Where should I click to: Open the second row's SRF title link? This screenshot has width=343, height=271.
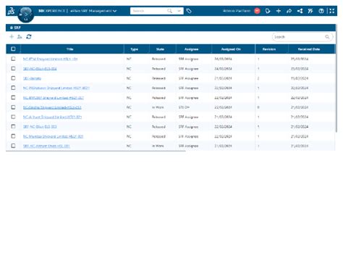[x=40, y=69]
